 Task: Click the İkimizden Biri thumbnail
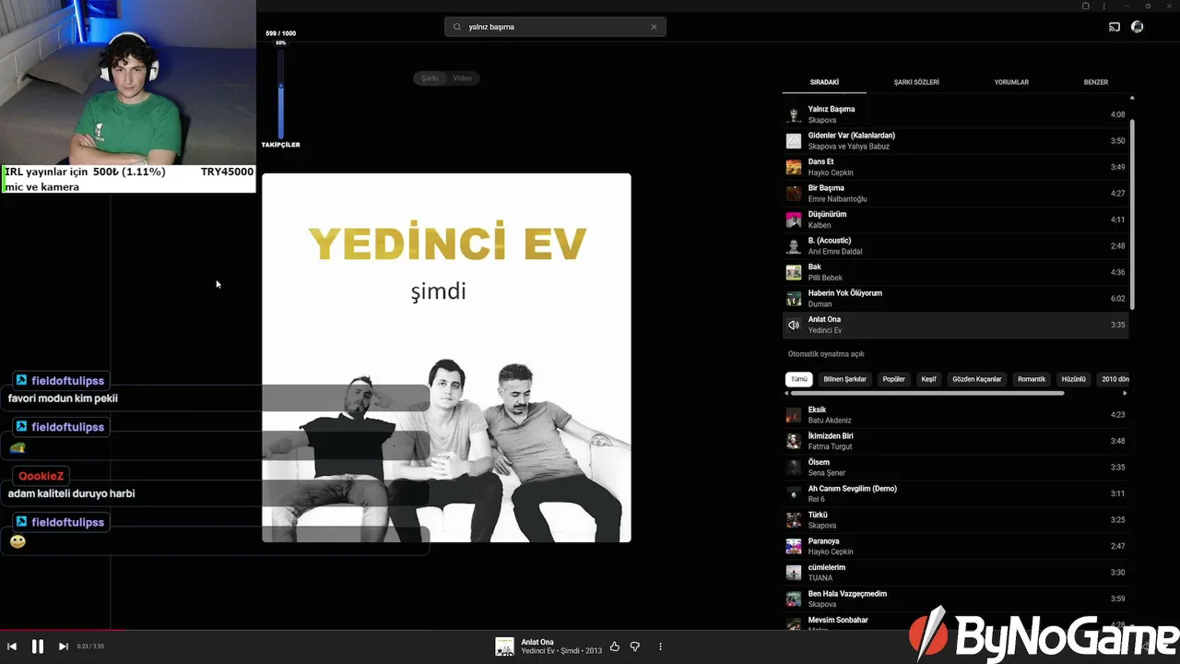[x=794, y=441]
